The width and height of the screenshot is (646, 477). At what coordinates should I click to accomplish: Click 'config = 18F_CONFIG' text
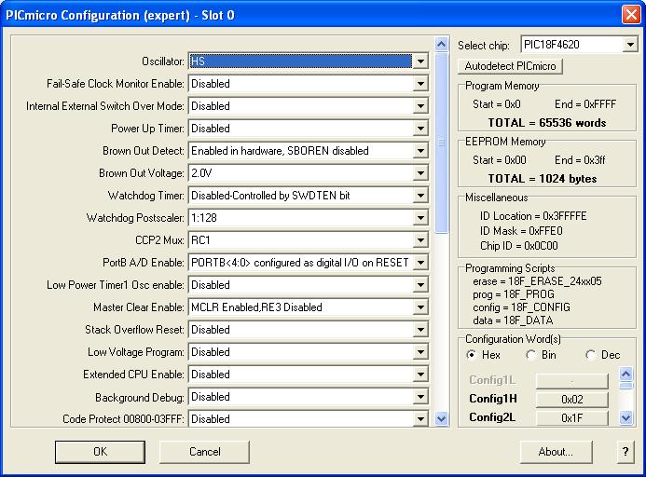pos(521,307)
